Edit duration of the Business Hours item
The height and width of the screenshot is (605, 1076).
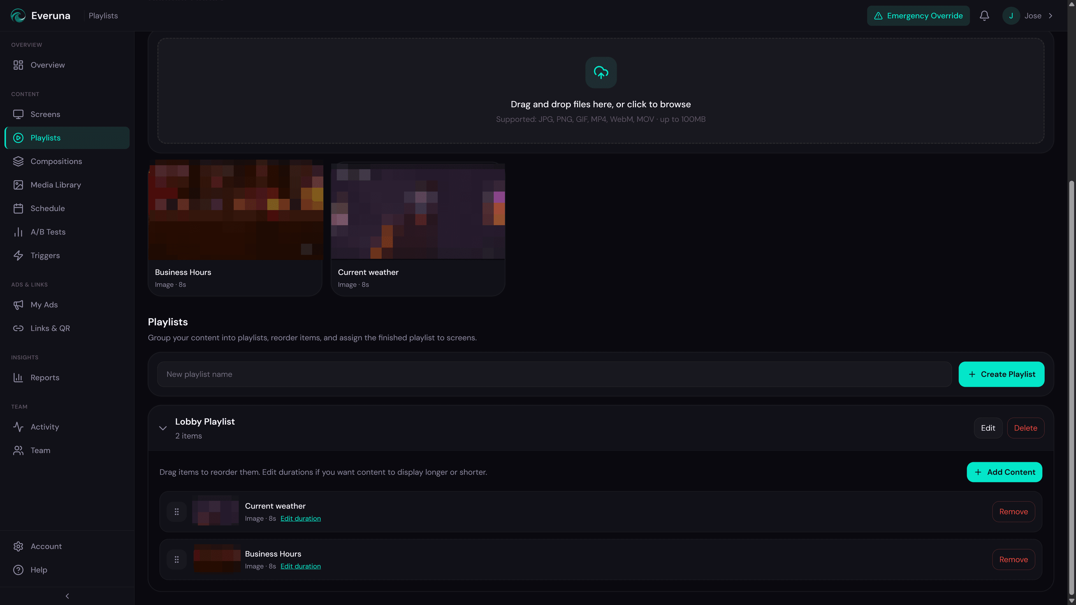tap(300, 566)
